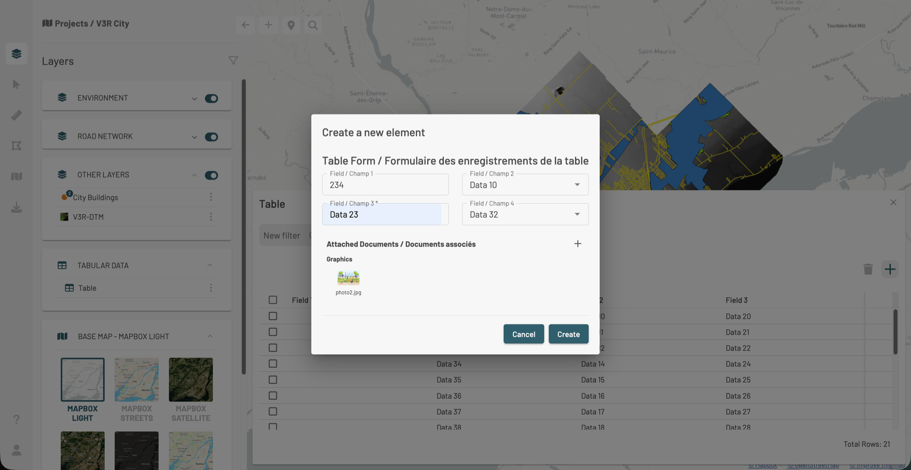Toggle the ROAD NETWORK layer switch
The width and height of the screenshot is (911, 470).
pyautogui.click(x=211, y=137)
